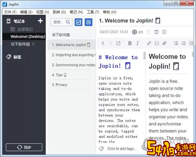Set an alarm with the bell icon

pos(149,32)
